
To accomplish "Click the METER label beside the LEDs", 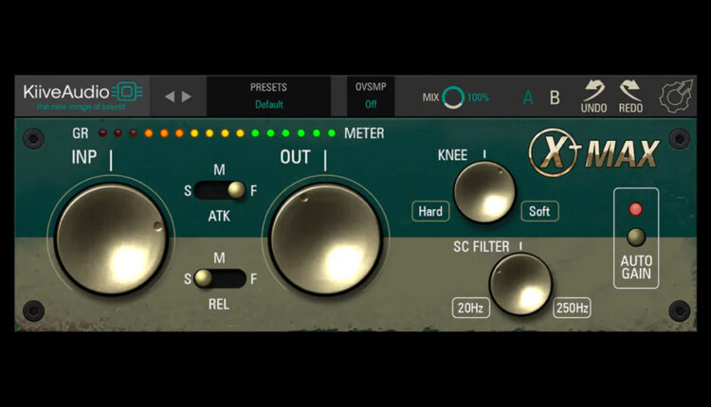I will coord(364,133).
